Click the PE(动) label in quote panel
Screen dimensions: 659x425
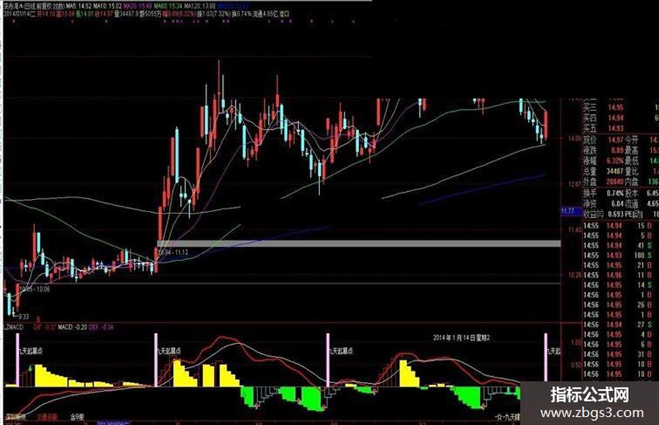pos(634,214)
